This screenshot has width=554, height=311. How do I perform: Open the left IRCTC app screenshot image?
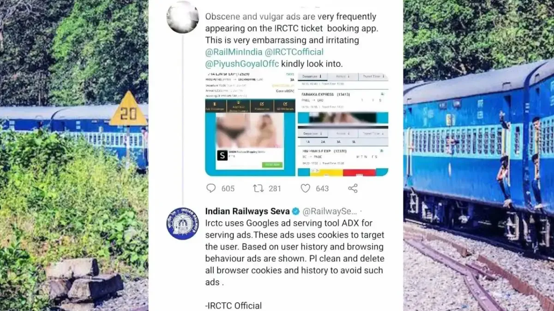[x=250, y=124]
